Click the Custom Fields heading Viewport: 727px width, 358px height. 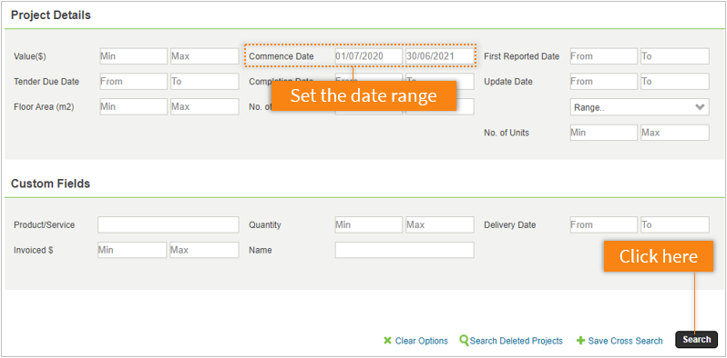coord(50,184)
